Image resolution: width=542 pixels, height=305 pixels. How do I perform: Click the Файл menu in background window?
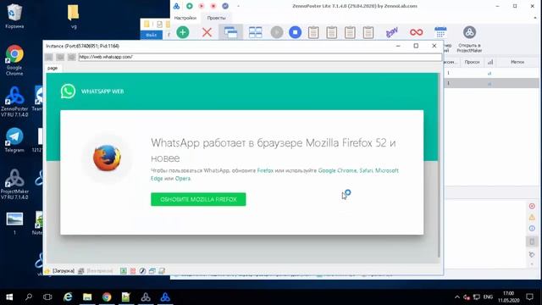151,35
